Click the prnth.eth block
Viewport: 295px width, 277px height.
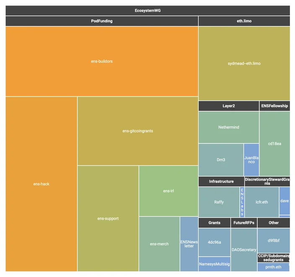coord(273,267)
